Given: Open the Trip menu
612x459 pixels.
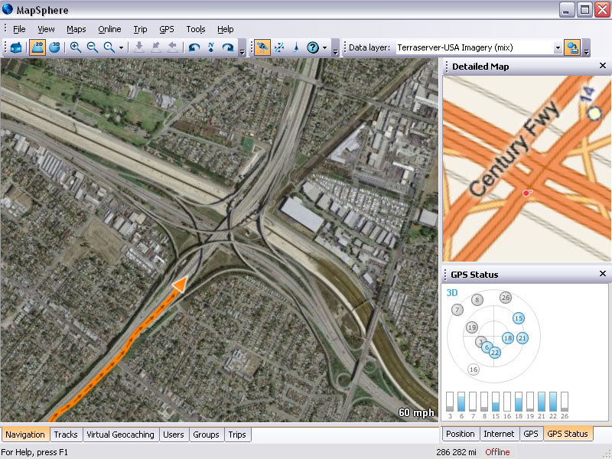Looking at the screenshot, I should coord(140,29).
